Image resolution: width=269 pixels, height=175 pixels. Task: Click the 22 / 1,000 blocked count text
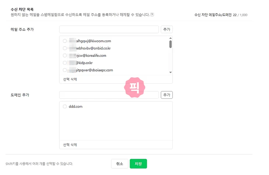tap(240, 15)
